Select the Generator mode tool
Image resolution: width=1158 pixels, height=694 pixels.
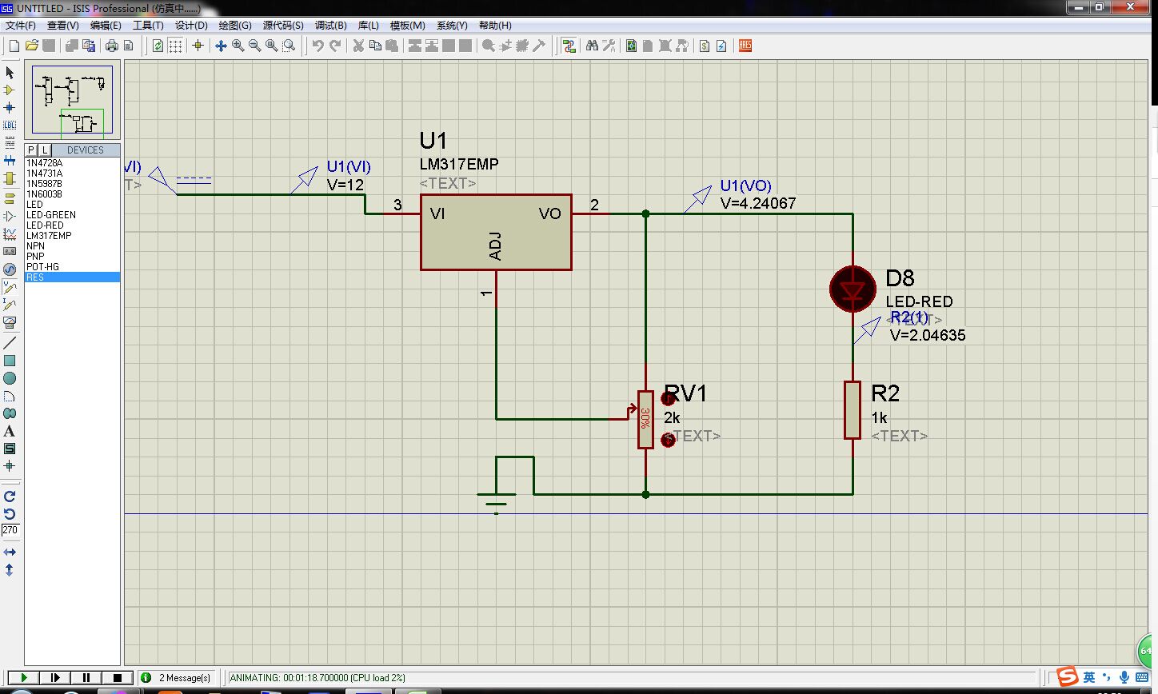coord(10,269)
